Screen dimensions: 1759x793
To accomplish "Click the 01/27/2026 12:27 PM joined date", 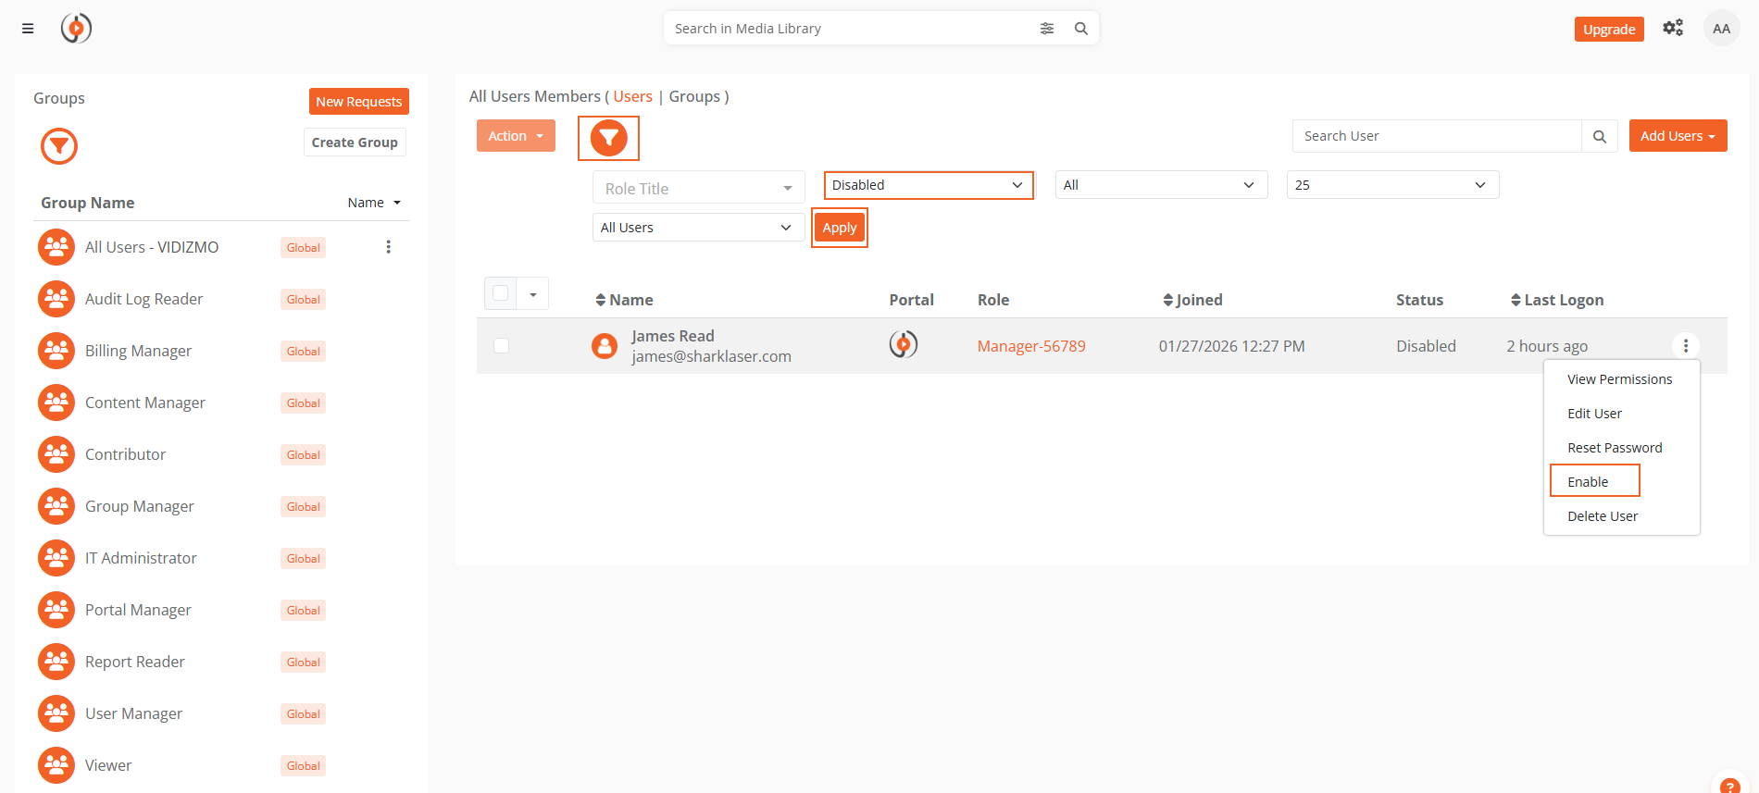I will [1231, 346].
